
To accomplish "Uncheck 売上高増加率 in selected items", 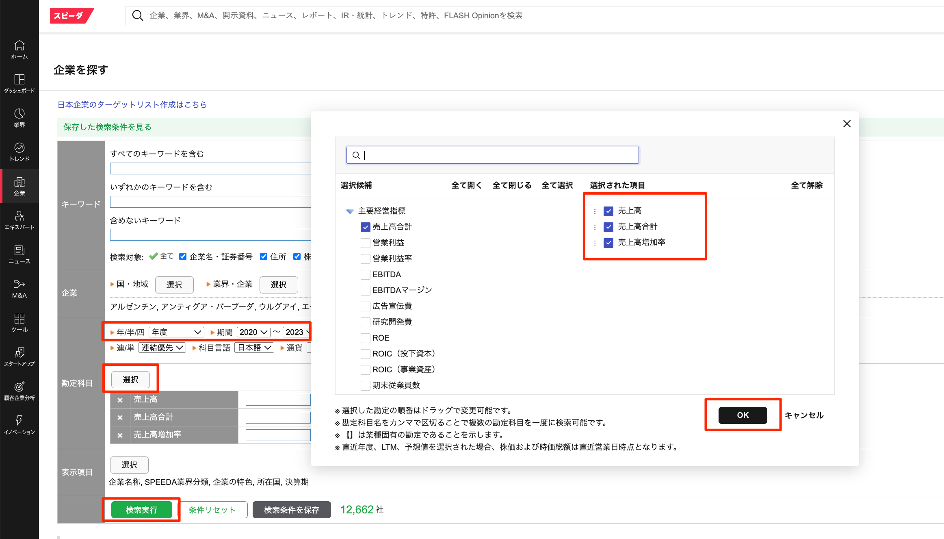I will point(608,243).
